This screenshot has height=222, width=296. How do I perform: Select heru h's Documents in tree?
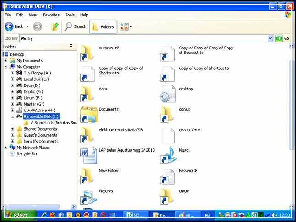[x=41, y=141]
